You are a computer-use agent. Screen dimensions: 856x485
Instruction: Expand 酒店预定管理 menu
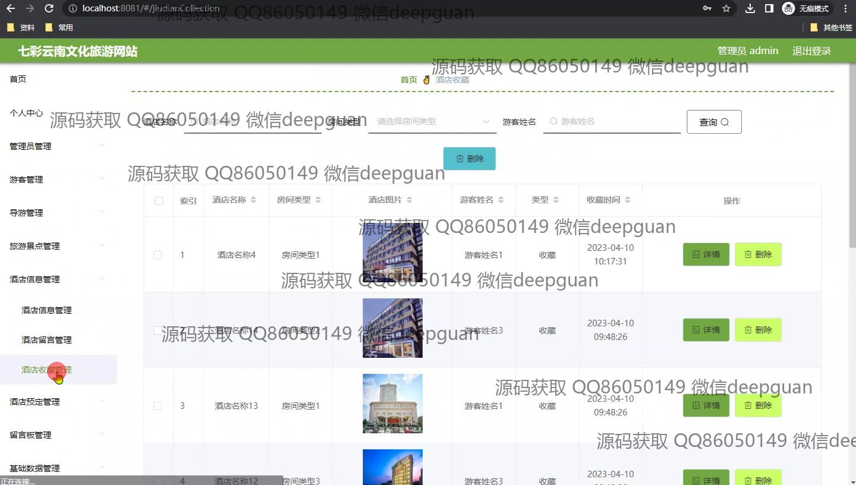pyautogui.click(x=58, y=402)
